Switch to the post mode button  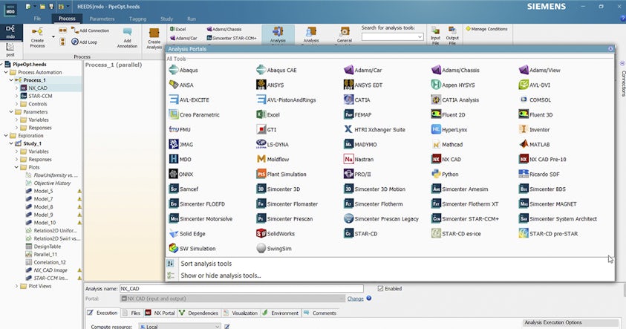(10, 50)
